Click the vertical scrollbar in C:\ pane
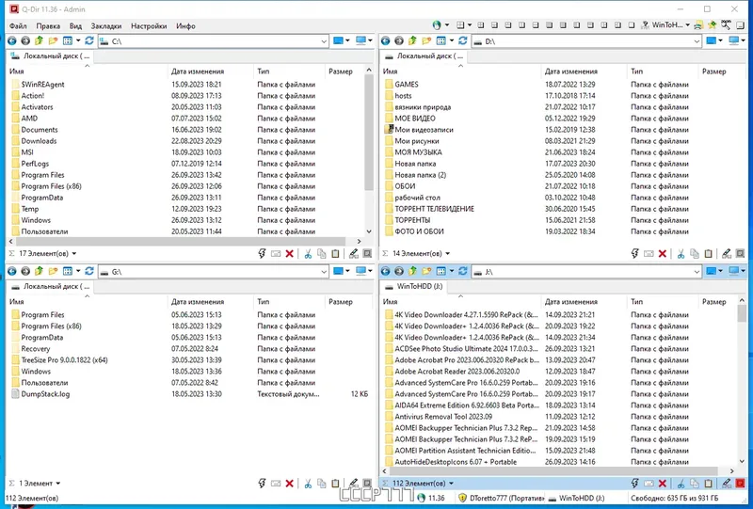This screenshot has height=509, width=753. tap(369, 132)
